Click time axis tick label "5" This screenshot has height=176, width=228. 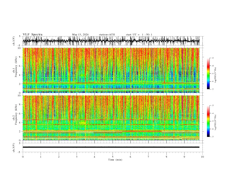click(x=113, y=157)
